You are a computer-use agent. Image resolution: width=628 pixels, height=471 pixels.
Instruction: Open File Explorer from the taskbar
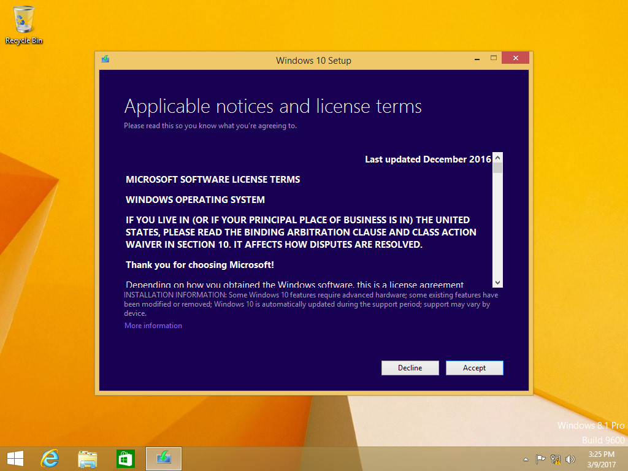coord(87,459)
